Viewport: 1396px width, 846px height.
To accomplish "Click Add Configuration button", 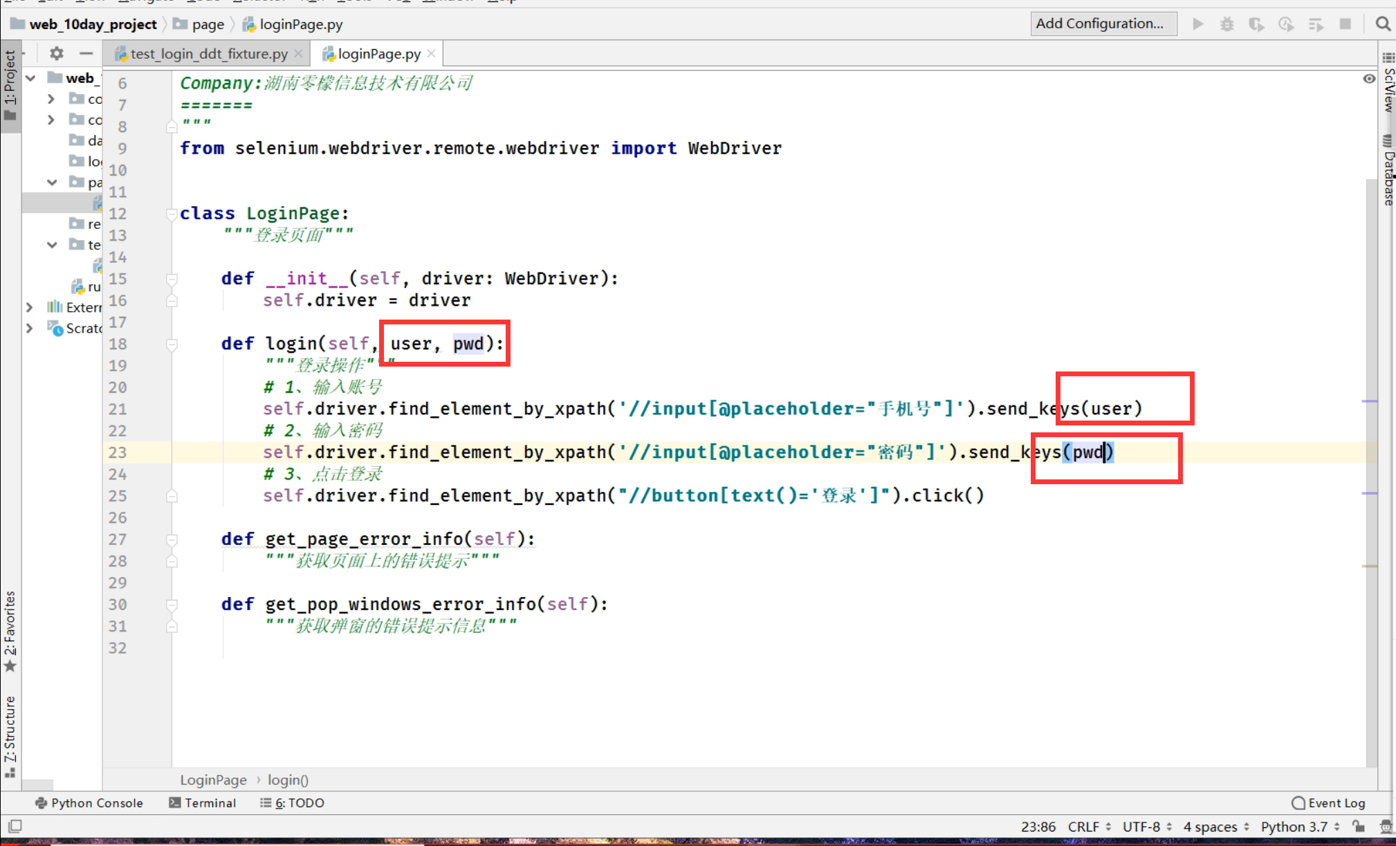I will coord(1103,24).
